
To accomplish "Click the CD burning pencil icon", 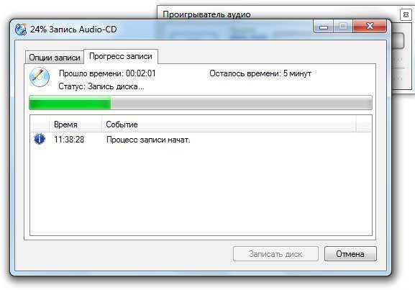I will click(40, 77).
